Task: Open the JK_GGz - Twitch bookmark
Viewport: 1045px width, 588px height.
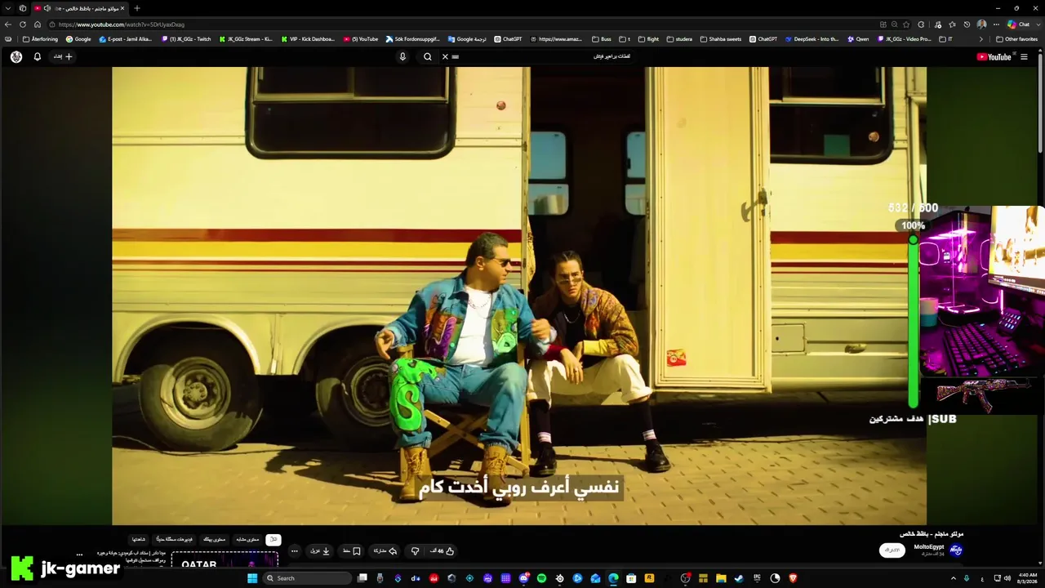Action: (x=186, y=39)
